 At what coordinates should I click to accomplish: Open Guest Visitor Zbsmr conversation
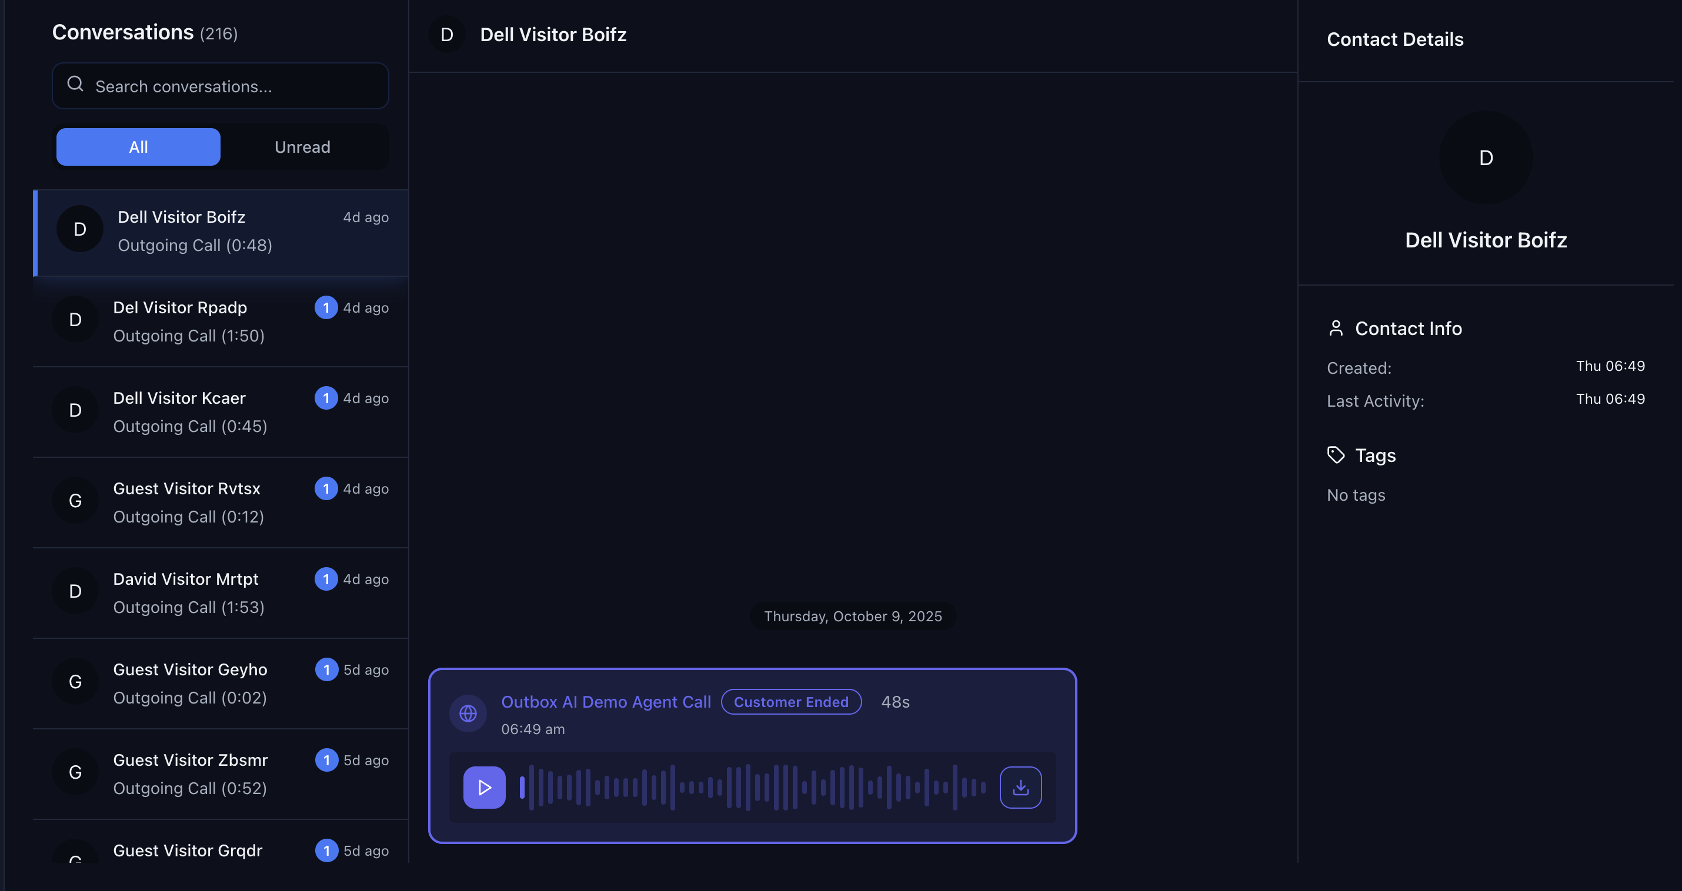tap(221, 773)
